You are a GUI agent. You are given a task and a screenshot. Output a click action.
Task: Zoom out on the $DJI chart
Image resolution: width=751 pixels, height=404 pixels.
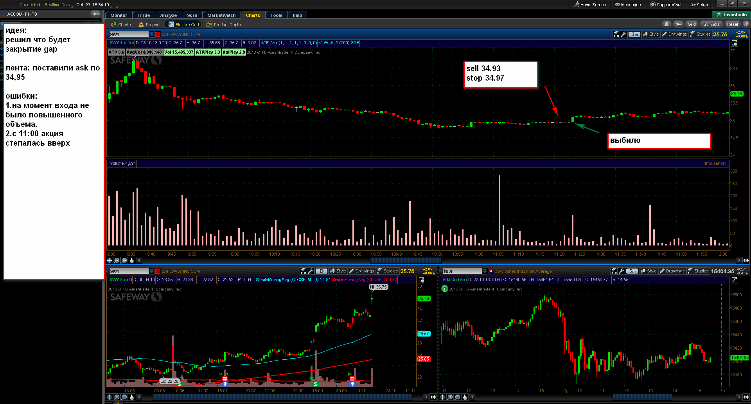pos(458,397)
